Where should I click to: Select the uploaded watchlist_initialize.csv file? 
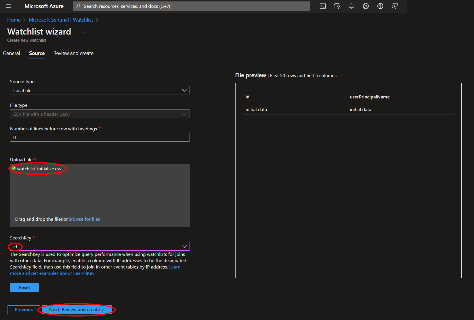point(39,169)
